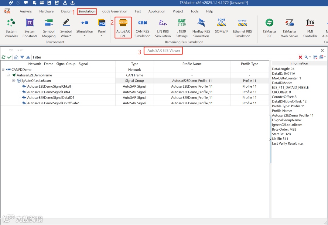The image size is (328, 225).
Task: Open CAN RBS Simulation
Action: [x=142, y=28]
